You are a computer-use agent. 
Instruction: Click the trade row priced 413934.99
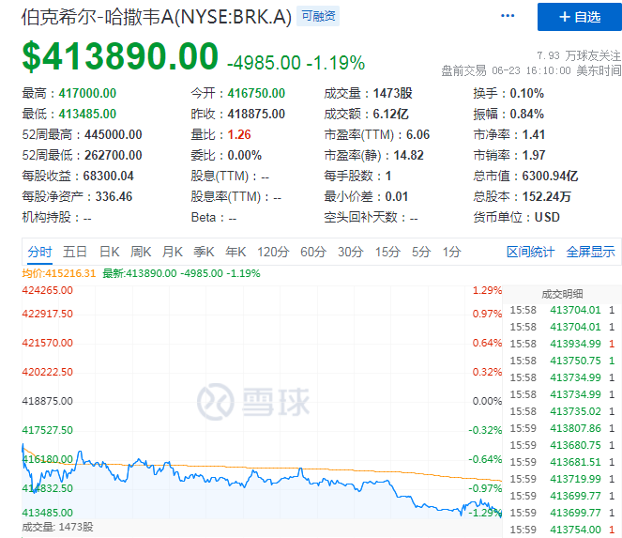[562, 344]
